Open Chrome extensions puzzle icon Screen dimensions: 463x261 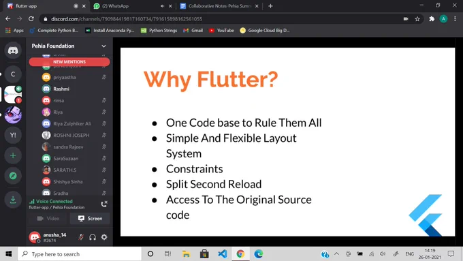pyautogui.click(x=432, y=19)
